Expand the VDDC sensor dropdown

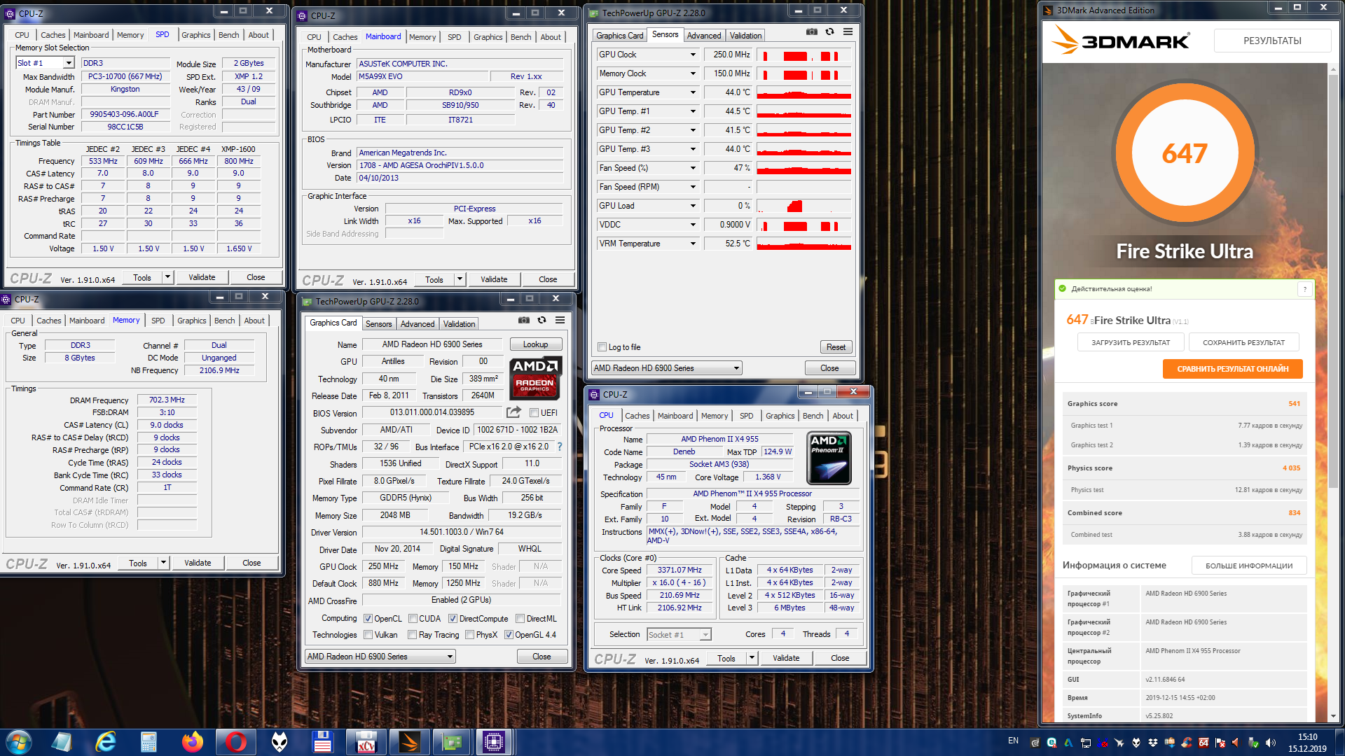[693, 225]
